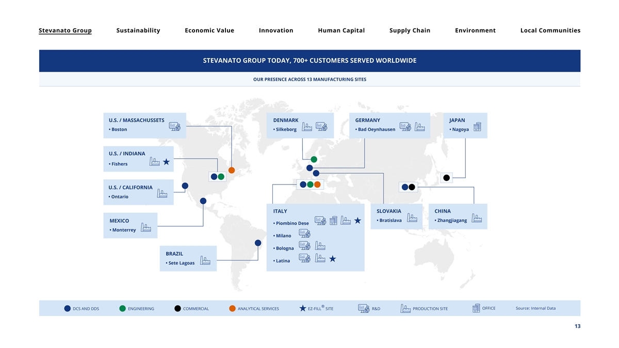Click the production icon beside Bratislava
619x348 pixels.
pos(412,218)
